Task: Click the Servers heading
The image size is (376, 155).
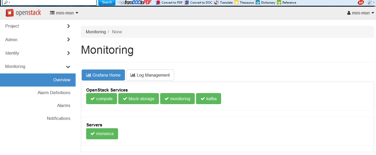Action: pos(94,125)
